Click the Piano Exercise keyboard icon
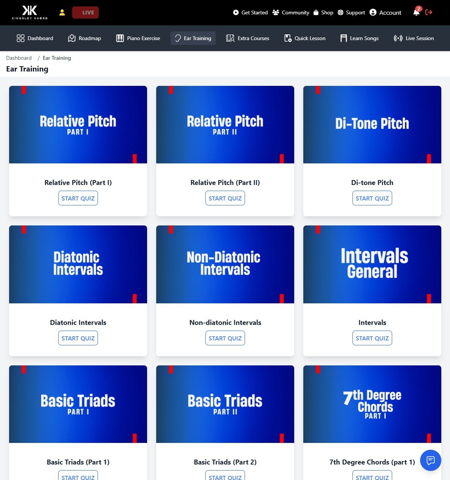The width and height of the screenshot is (450, 480). [x=120, y=38]
